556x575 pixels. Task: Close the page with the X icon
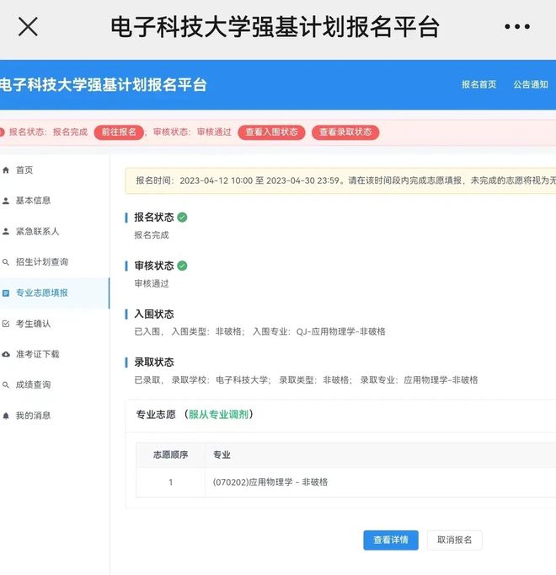click(x=28, y=27)
